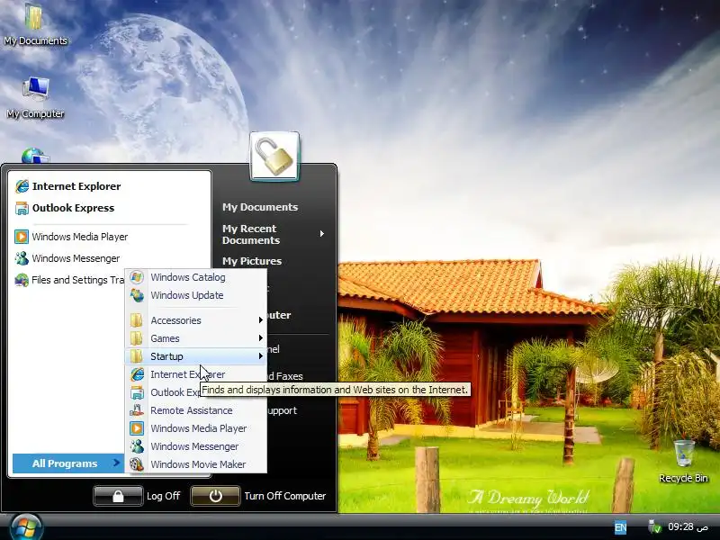This screenshot has height=540, width=720.
Task: Open Windows Catalog icon in programs list
Action: [x=137, y=277]
